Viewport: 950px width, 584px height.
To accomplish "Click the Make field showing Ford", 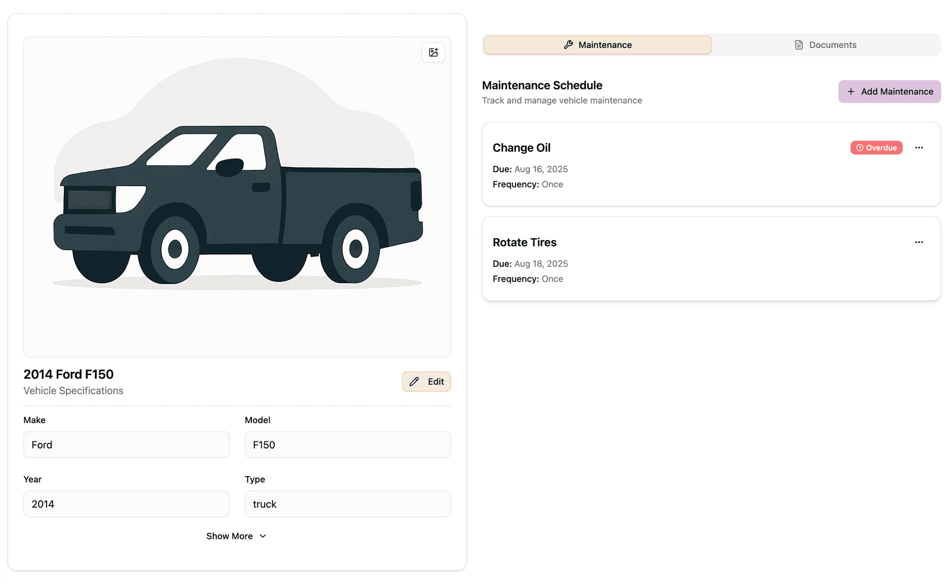I will (x=126, y=444).
